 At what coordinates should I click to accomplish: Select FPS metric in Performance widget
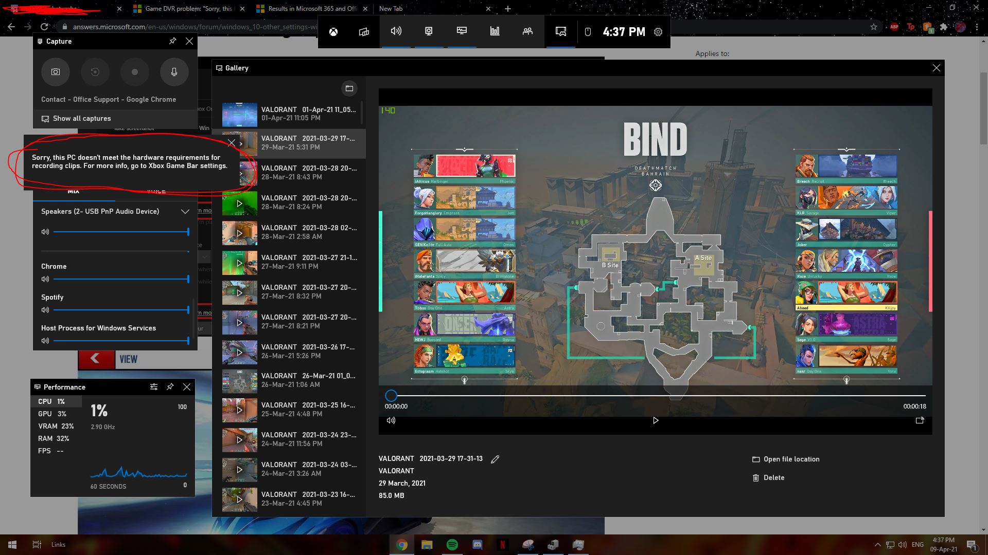coord(57,451)
